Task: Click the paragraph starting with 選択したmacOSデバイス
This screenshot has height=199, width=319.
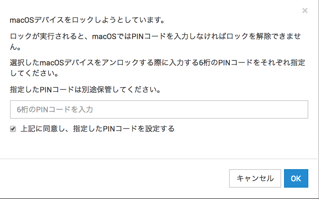Action: [x=157, y=63]
